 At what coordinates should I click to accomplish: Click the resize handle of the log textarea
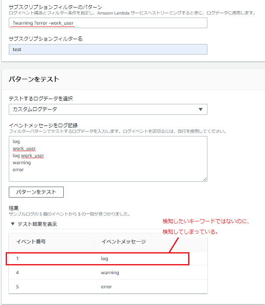pyautogui.click(x=205, y=179)
